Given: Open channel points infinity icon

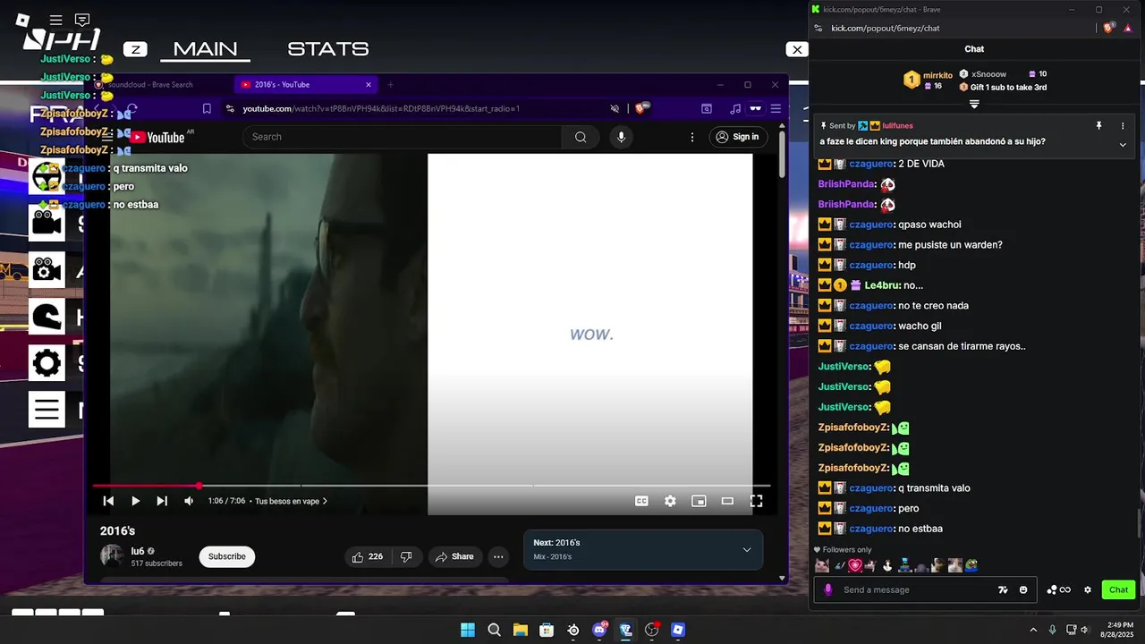Looking at the screenshot, I should 1059,589.
